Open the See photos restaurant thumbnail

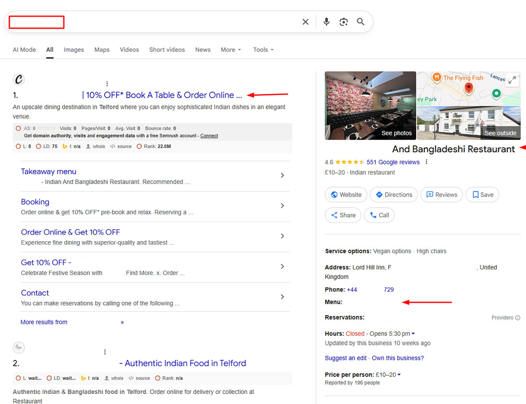pos(370,105)
